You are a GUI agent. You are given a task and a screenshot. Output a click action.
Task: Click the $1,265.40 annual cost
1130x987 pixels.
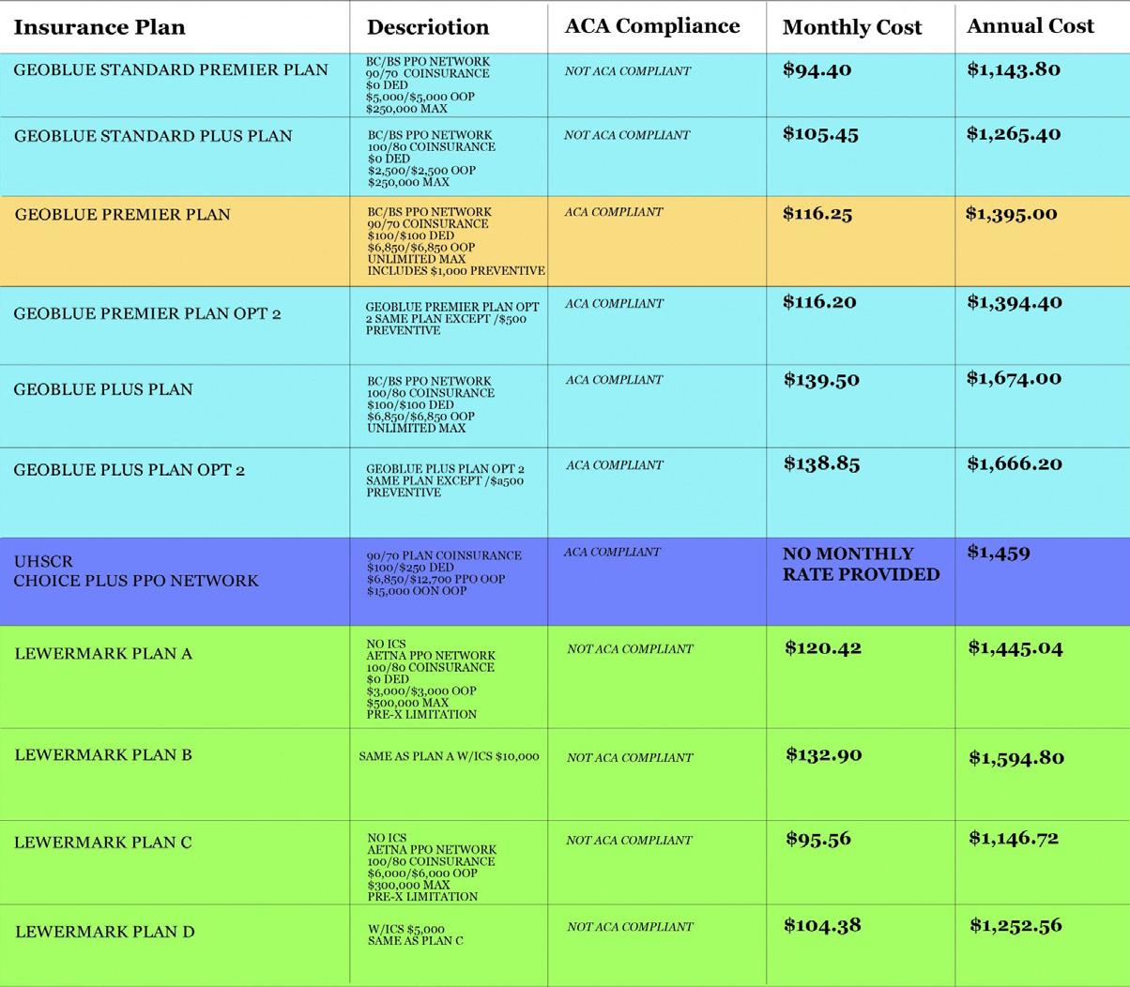coord(1015,134)
